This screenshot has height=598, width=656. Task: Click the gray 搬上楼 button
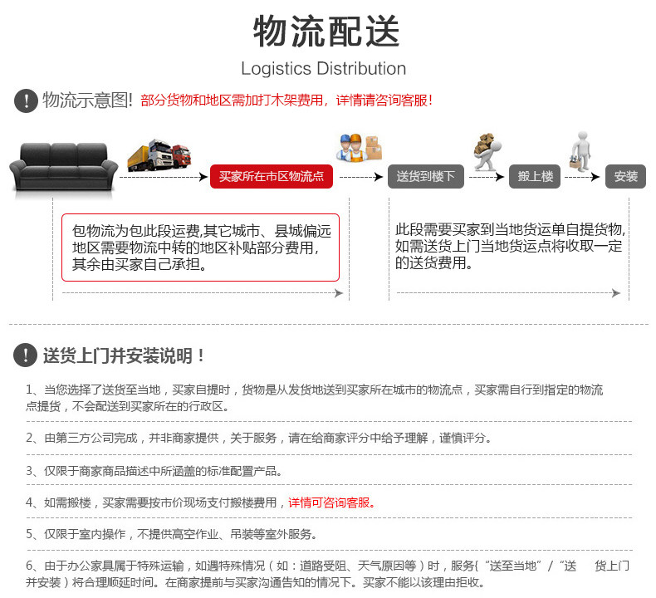(535, 177)
